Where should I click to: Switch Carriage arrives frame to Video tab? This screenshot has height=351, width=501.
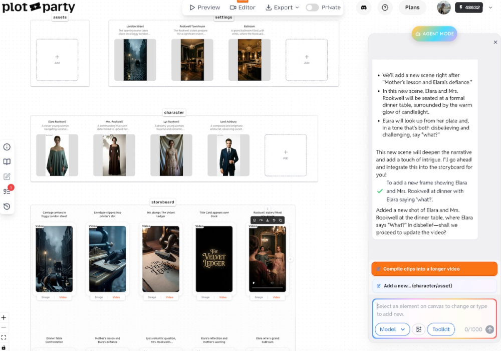[63, 297]
